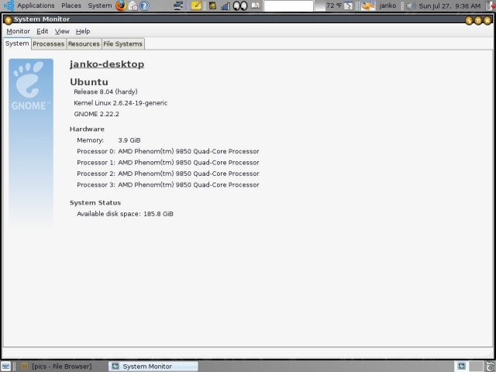Viewport: 496px width, 372px height.
Task: Click the googly eyes applet
Action: click(240, 5)
